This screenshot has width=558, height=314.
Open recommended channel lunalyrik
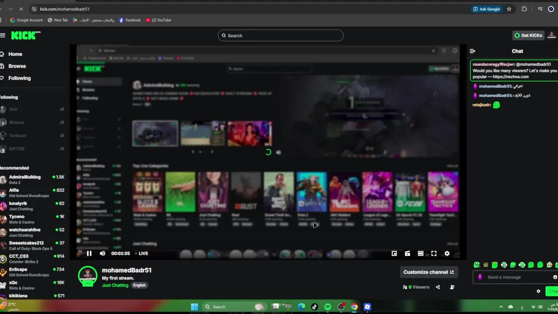[x=33, y=206]
